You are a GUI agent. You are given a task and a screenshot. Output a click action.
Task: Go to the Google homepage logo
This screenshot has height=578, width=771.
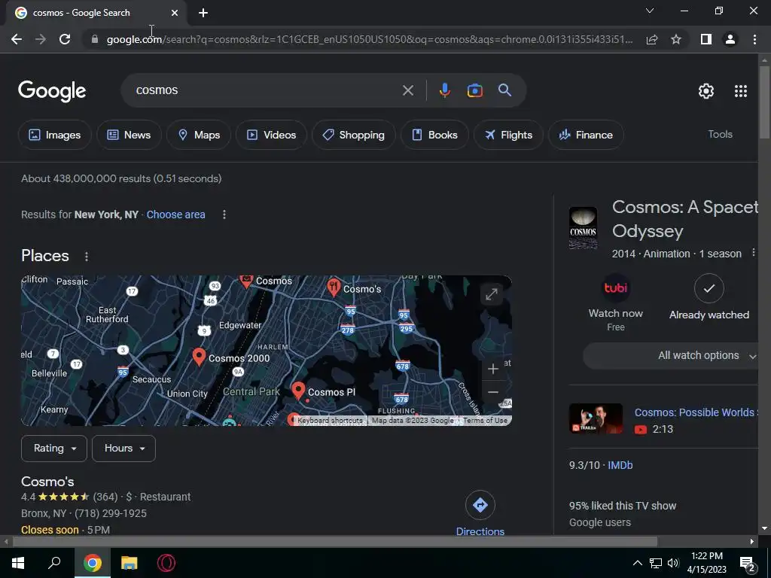tap(52, 91)
